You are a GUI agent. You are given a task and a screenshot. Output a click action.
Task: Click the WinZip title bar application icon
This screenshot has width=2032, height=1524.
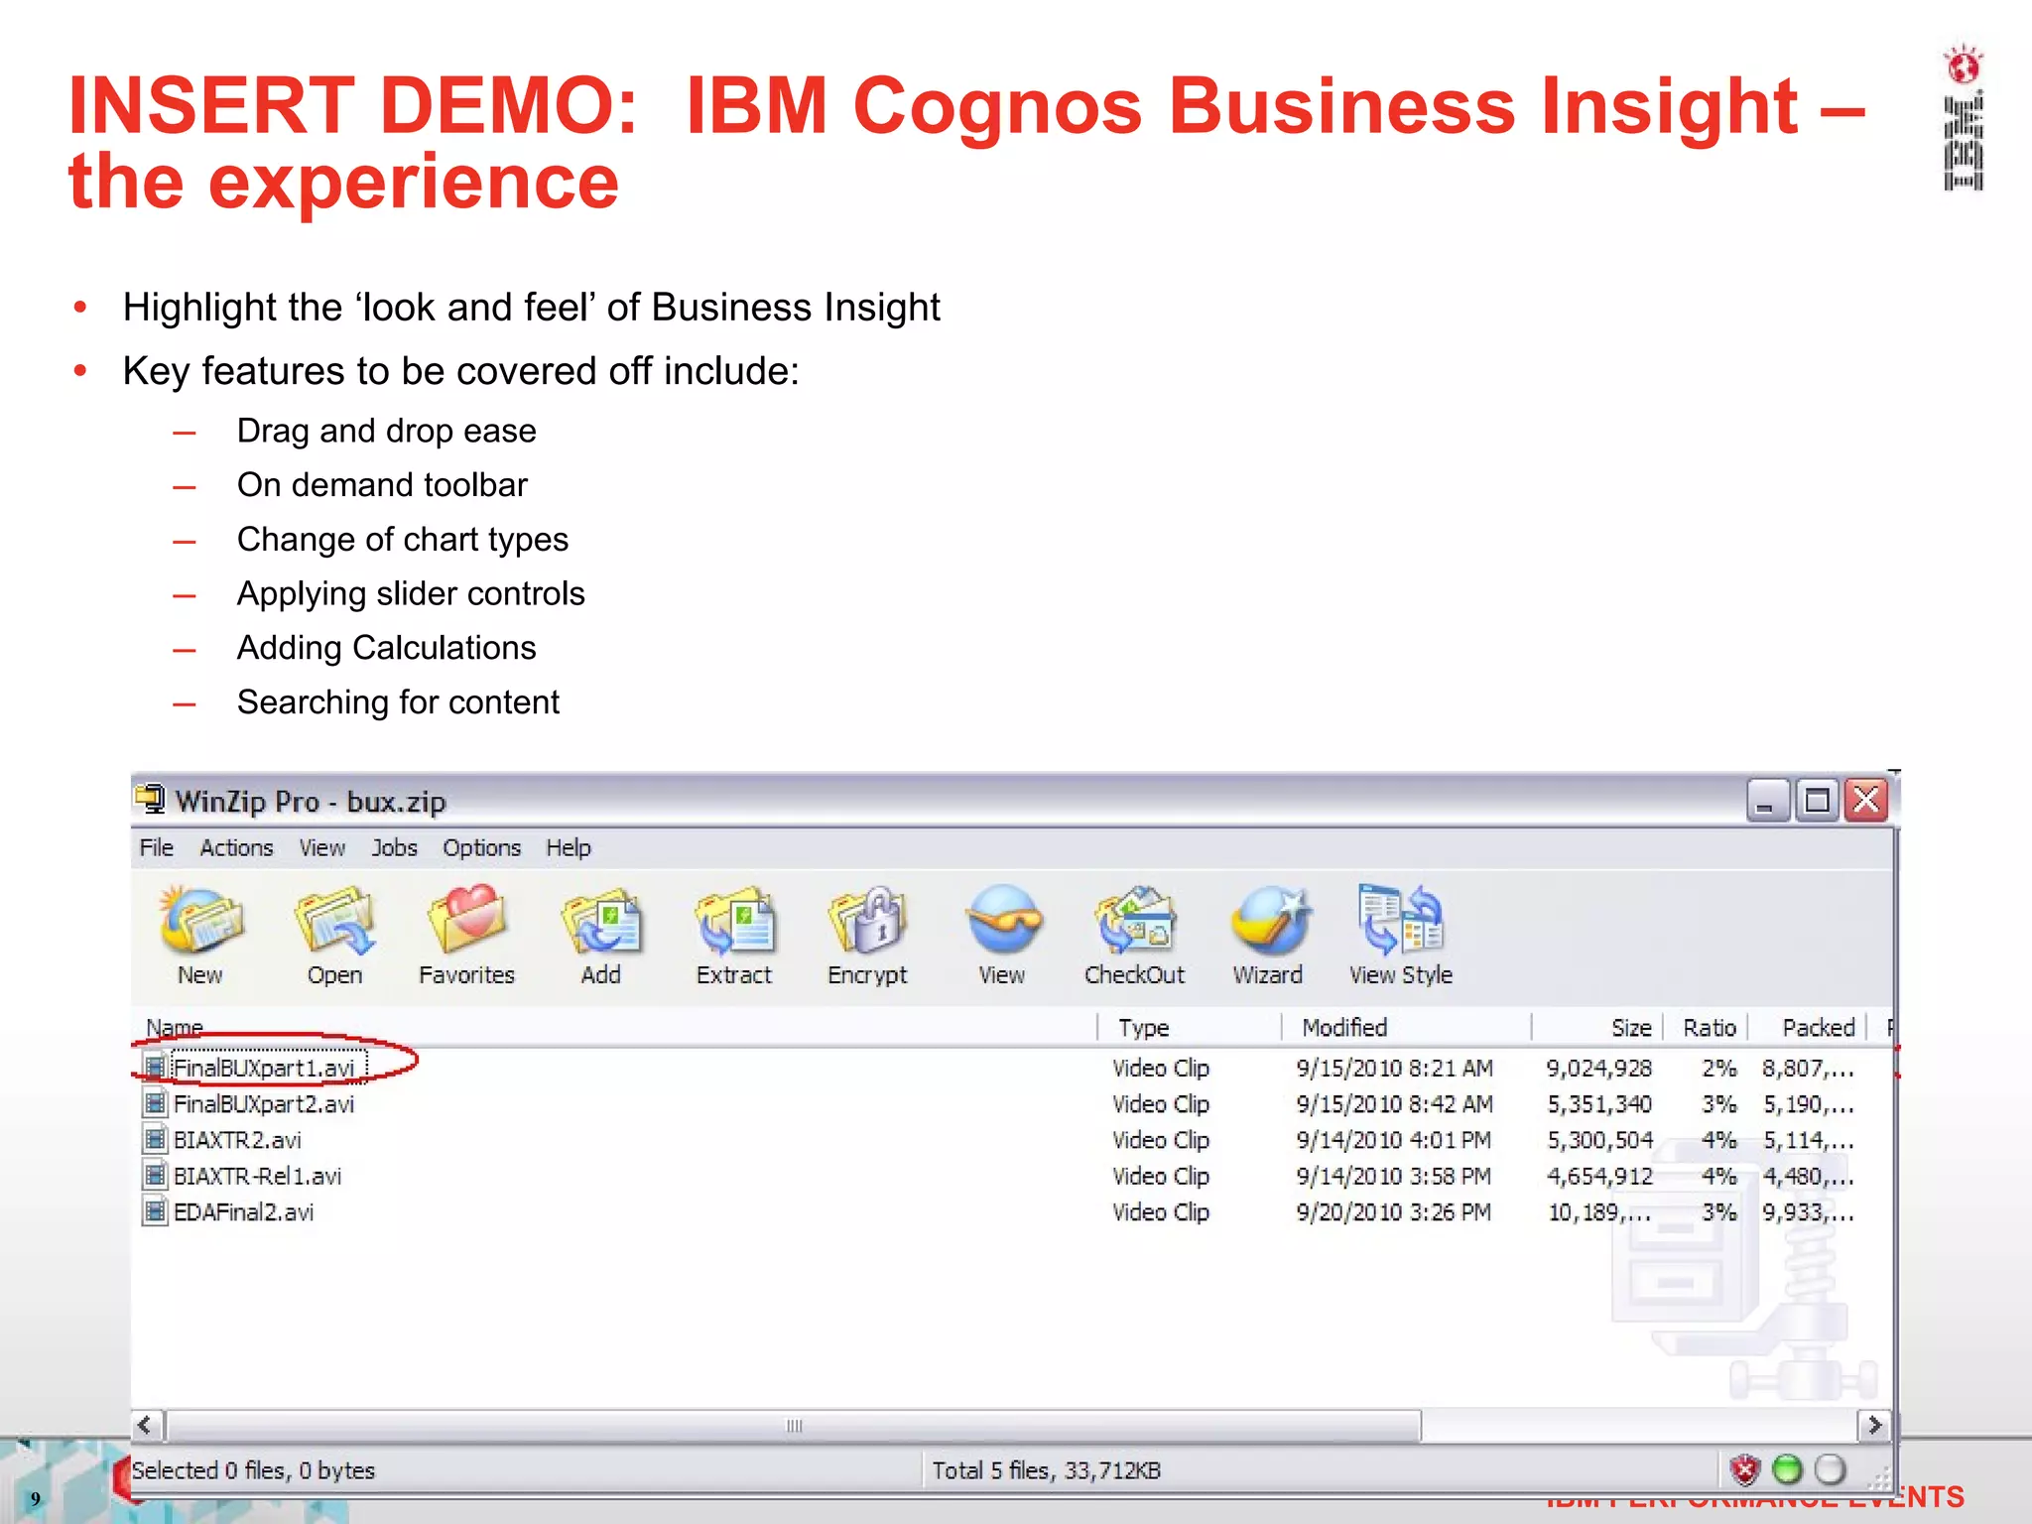coord(150,799)
